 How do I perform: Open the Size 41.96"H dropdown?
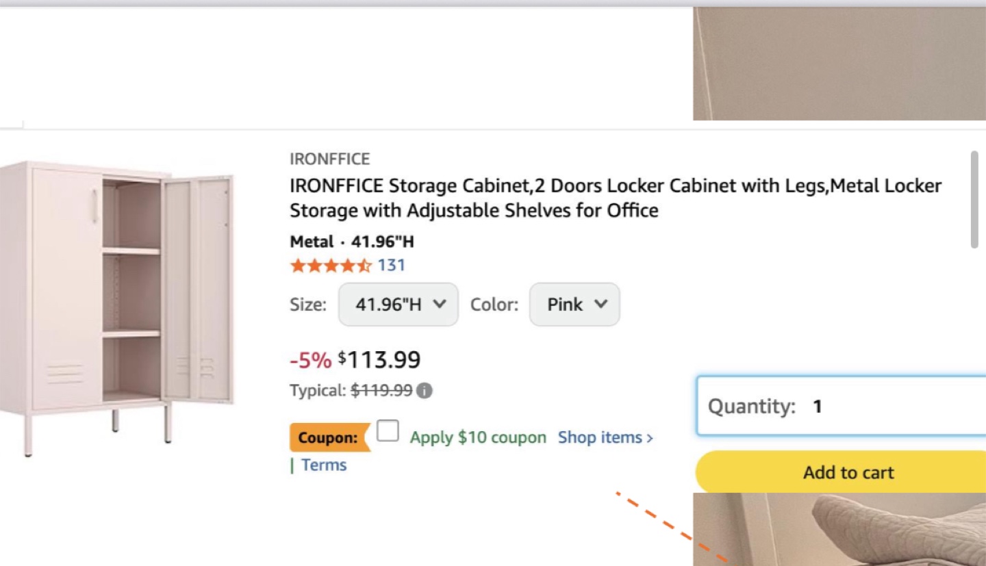[398, 305]
